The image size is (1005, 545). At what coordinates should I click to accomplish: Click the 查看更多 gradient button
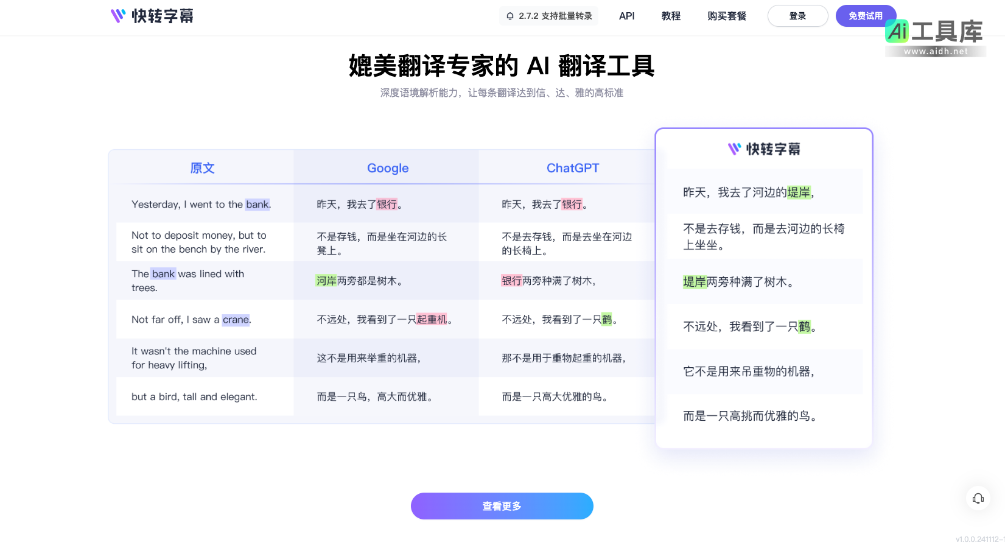click(x=502, y=506)
